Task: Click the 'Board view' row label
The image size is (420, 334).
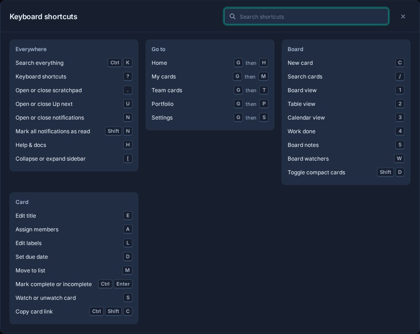Action: [302, 90]
